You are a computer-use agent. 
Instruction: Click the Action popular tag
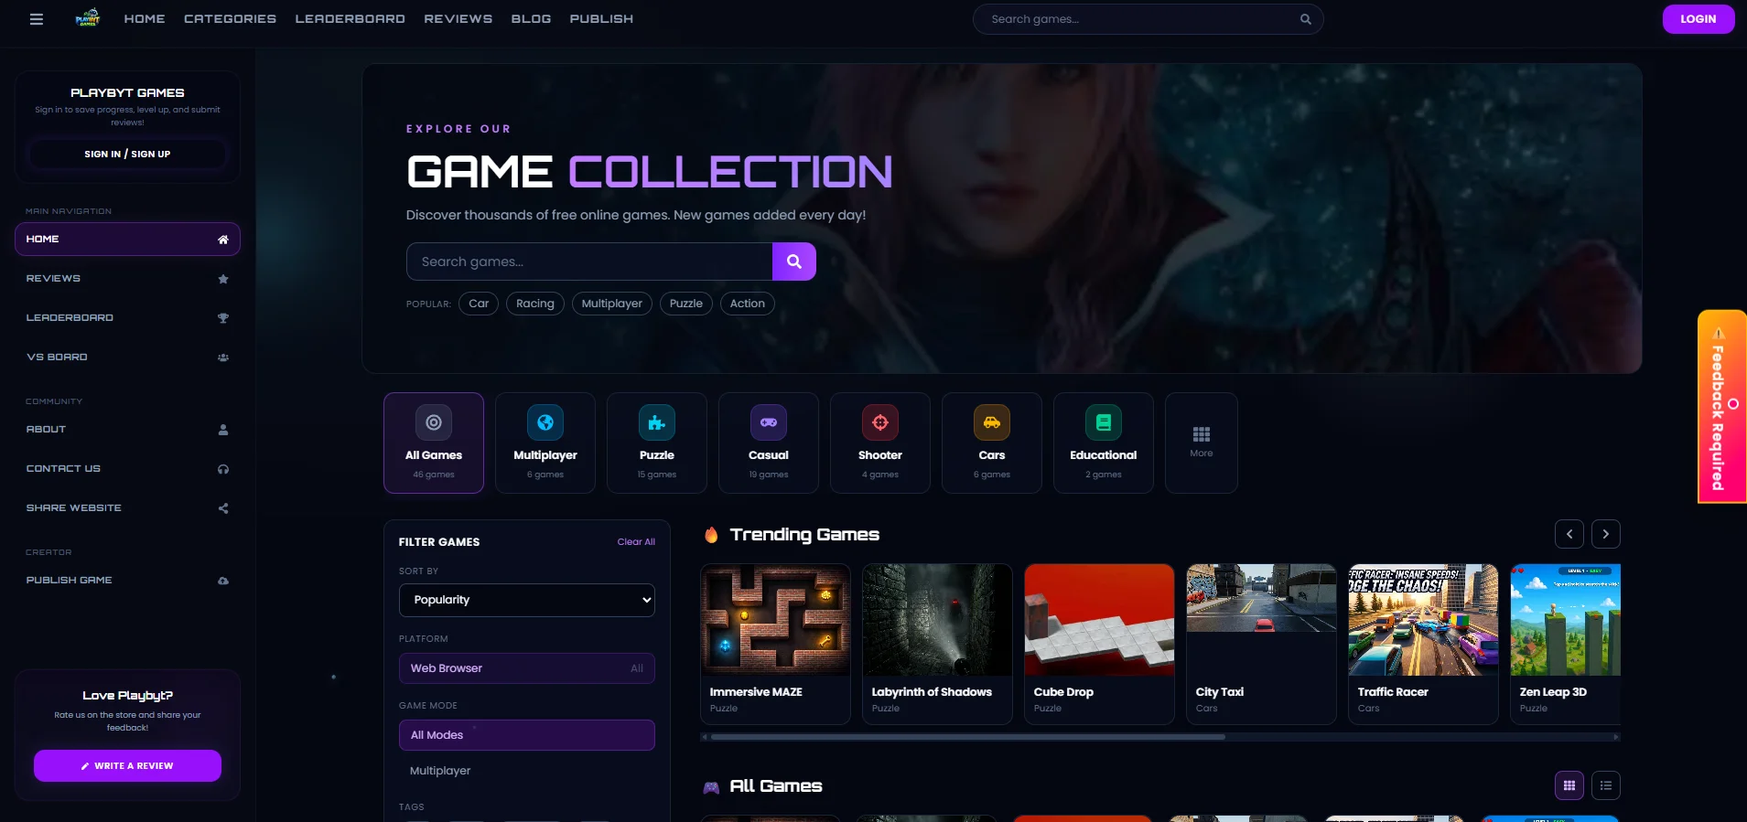click(748, 304)
